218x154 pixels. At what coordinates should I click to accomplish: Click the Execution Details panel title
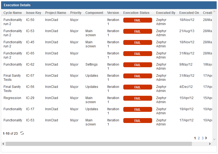pyautogui.click(x=17, y=5)
